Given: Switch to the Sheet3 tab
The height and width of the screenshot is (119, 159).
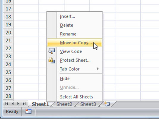Looking at the screenshot, I should (x=88, y=104).
